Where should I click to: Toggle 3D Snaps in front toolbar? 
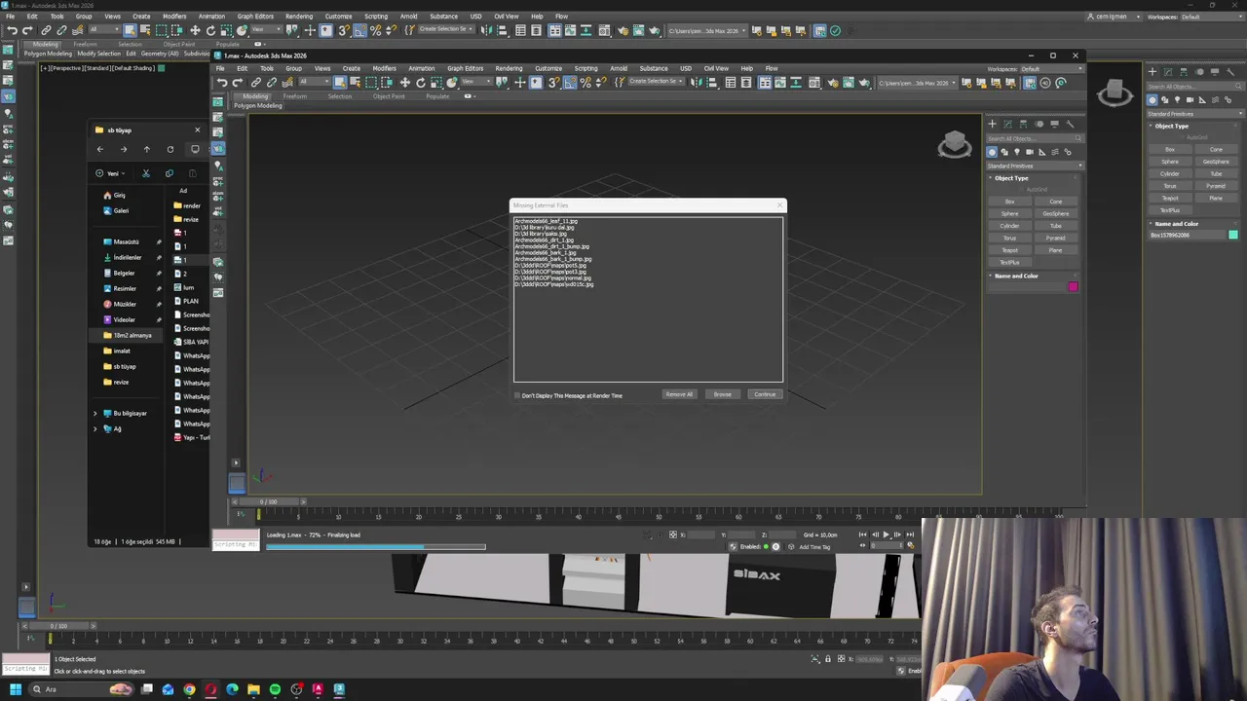[x=554, y=83]
